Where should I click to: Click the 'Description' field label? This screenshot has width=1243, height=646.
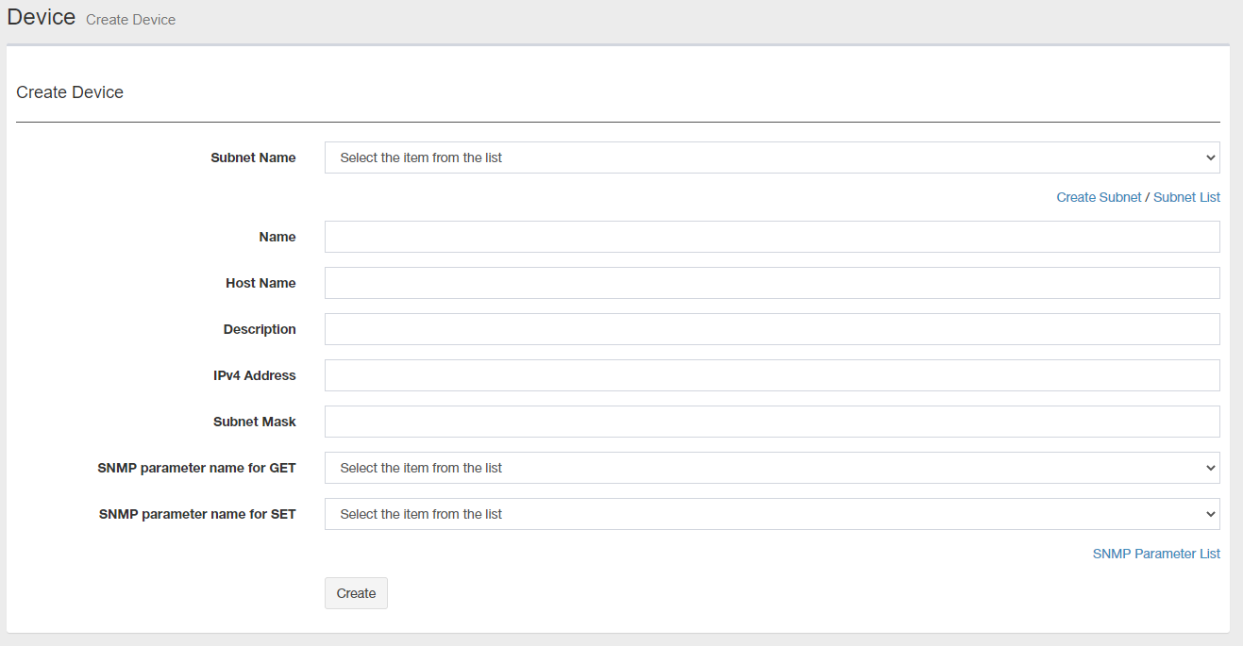tap(260, 329)
